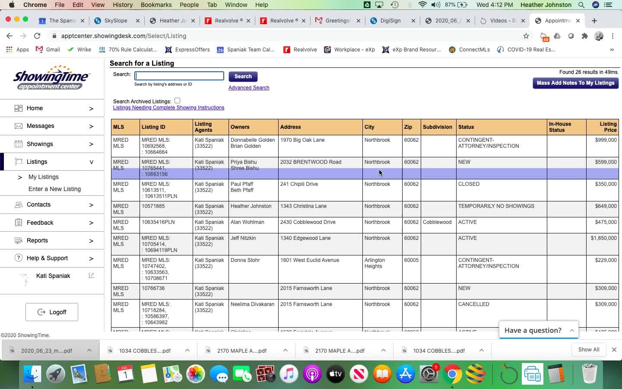Screen dimensions: 622x389
Task: Open the Music app in the Dock
Action: (289, 374)
